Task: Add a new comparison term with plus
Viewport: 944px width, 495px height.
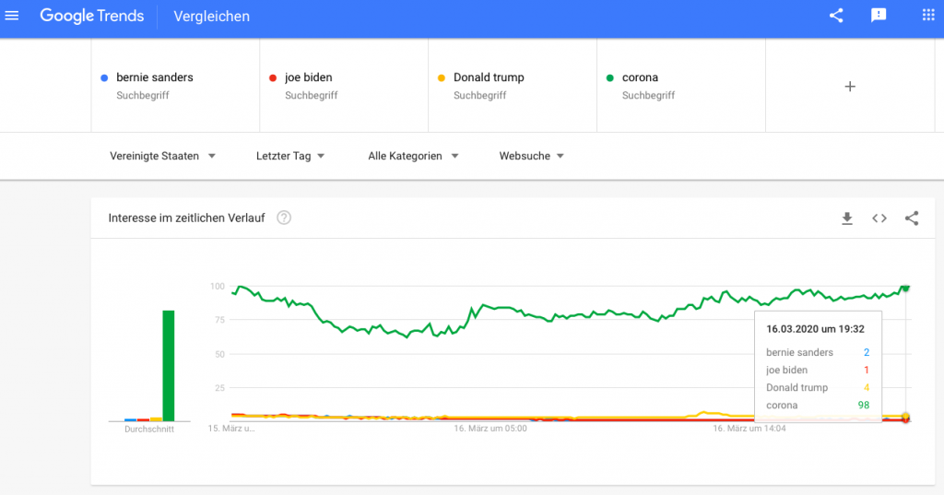Action: 849,87
